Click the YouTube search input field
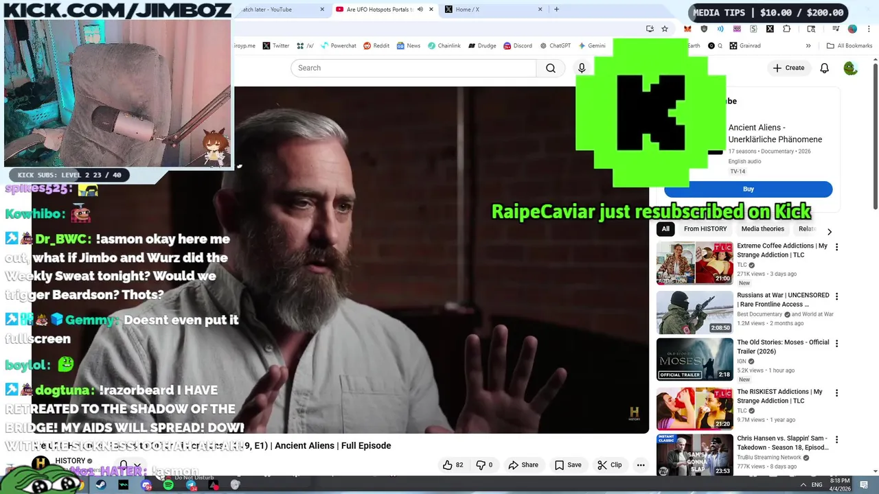This screenshot has height=494, width=879. pyautogui.click(x=413, y=68)
